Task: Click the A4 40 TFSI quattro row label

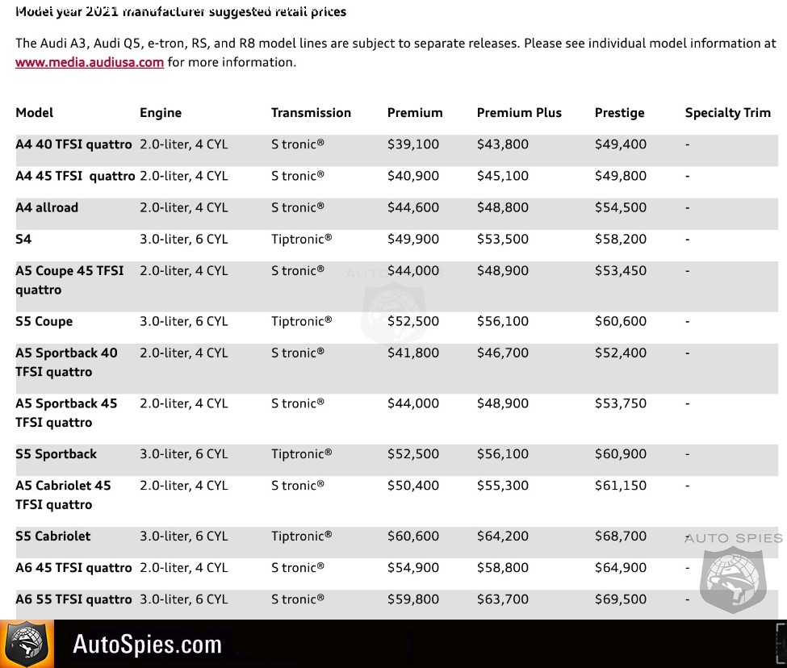Action: tap(73, 144)
